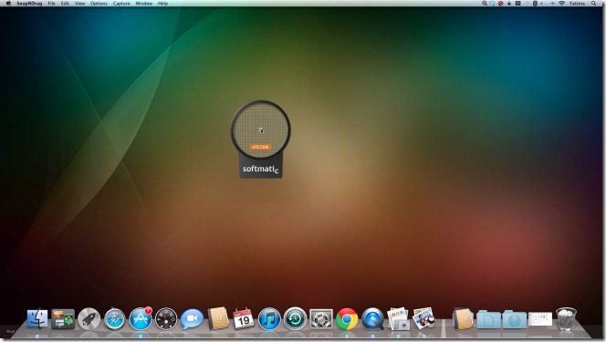Open Dashboard gauge icon in Dock

(166, 319)
